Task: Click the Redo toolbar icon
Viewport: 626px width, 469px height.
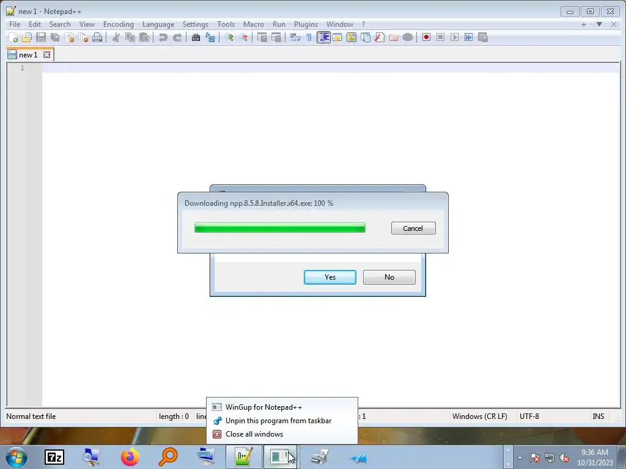Action: coord(177,37)
